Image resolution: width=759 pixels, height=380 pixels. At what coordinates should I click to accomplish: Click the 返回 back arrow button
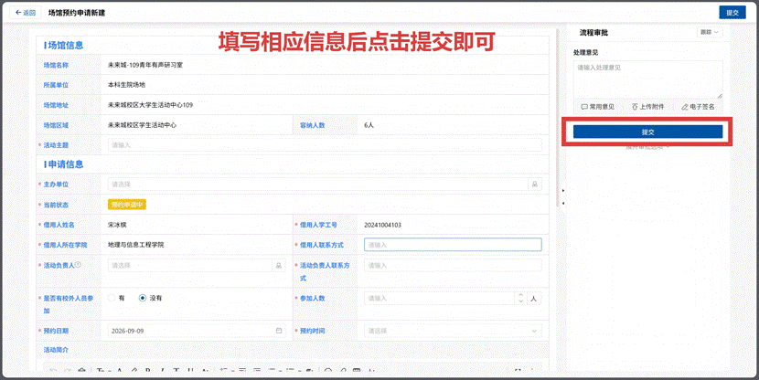tap(26, 13)
